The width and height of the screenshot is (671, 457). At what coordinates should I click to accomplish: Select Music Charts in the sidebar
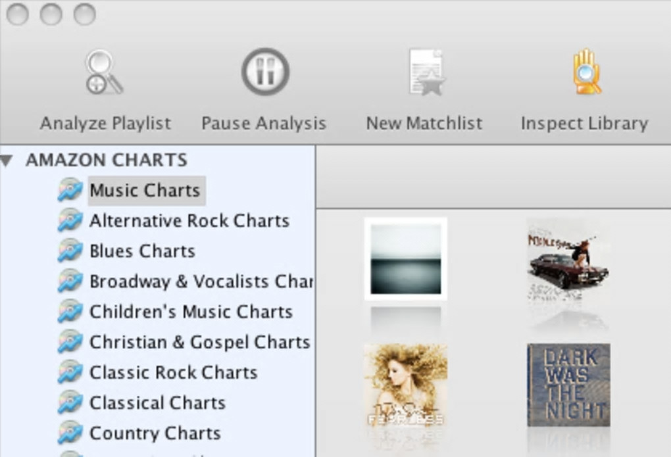coord(145,191)
